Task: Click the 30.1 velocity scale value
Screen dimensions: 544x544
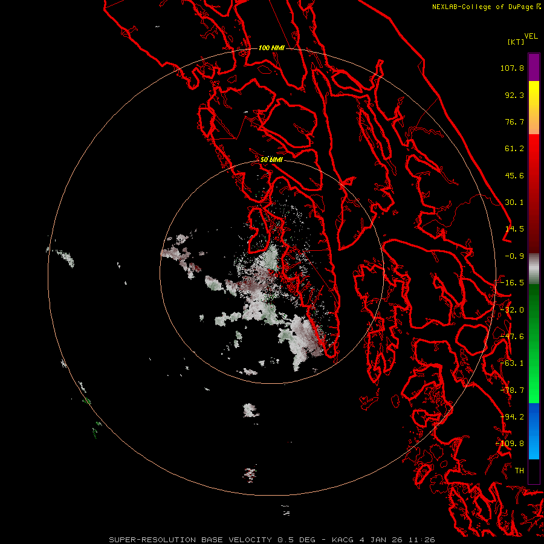Action: click(x=514, y=202)
